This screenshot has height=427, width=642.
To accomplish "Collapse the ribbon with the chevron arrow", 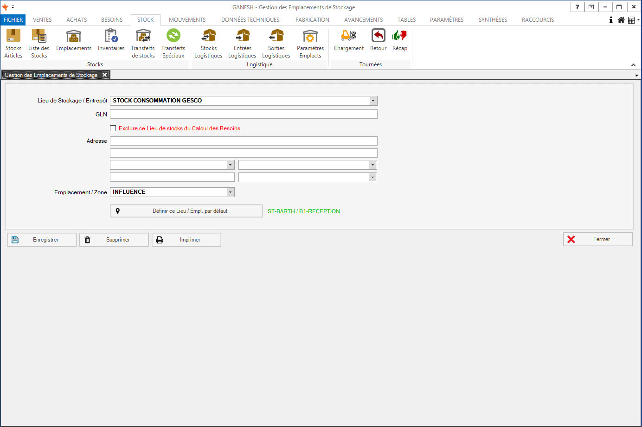I will pos(633,65).
